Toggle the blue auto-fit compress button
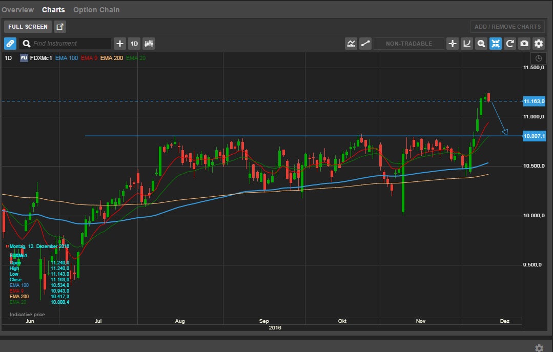This screenshot has width=553, height=352. (496, 44)
